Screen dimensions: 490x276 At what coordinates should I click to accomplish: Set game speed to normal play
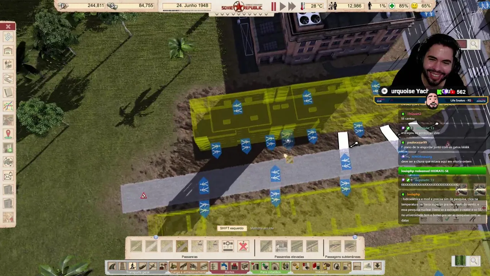click(283, 6)
